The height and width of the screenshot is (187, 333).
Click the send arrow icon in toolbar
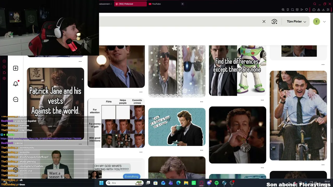tap(302, 10)
